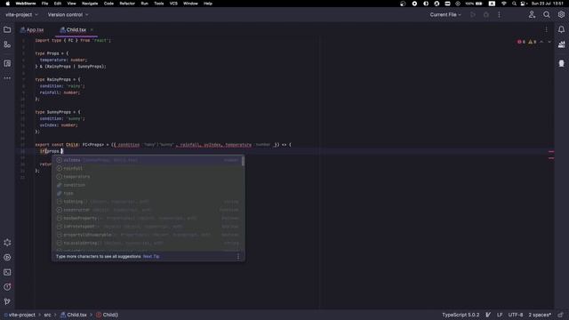Open the Notifications bell icon
569x320 pixels.
(x=561, y=29)
